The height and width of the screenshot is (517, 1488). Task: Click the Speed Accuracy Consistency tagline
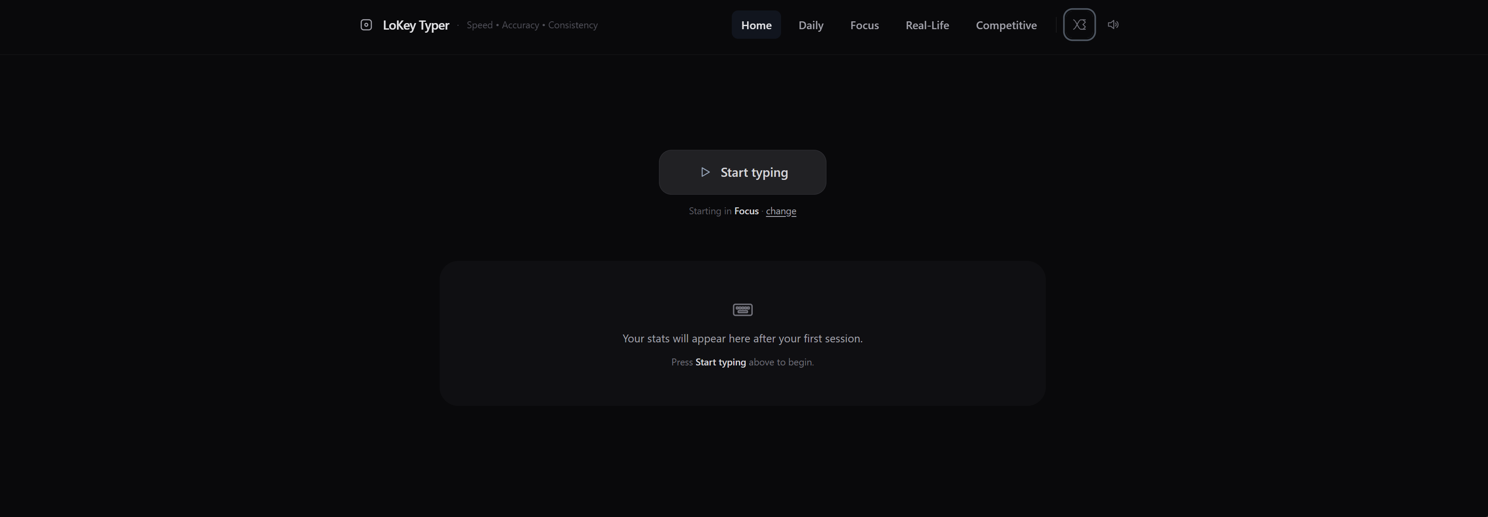click(x=532, y=25)
